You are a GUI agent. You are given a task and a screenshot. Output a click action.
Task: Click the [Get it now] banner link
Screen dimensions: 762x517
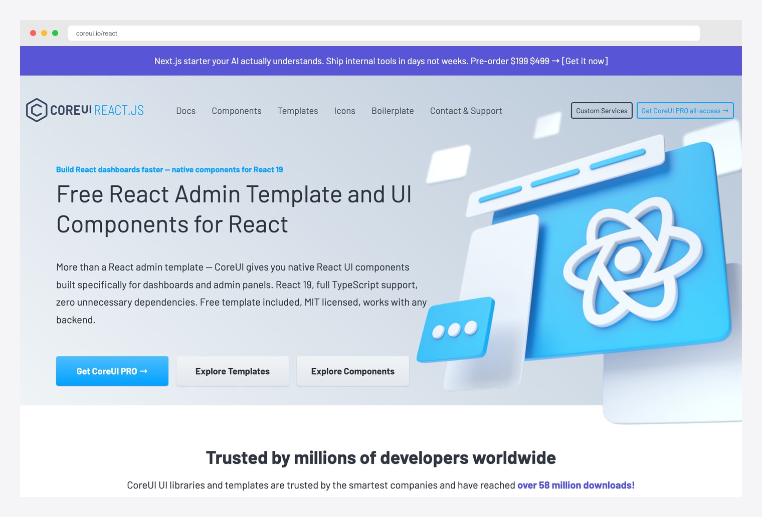[585, 61]
